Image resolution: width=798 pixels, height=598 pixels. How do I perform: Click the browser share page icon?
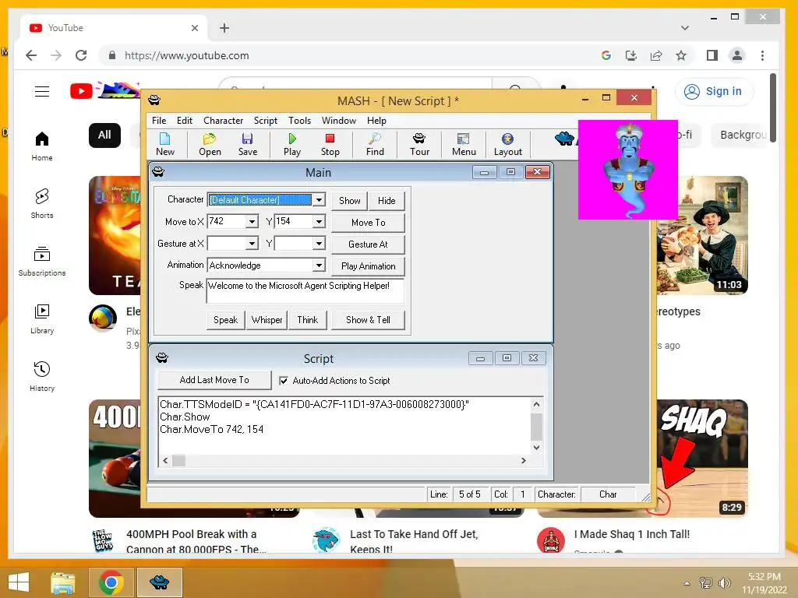pos(656,55)
